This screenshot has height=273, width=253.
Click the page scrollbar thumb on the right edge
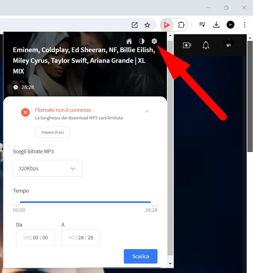click(250, 96)
